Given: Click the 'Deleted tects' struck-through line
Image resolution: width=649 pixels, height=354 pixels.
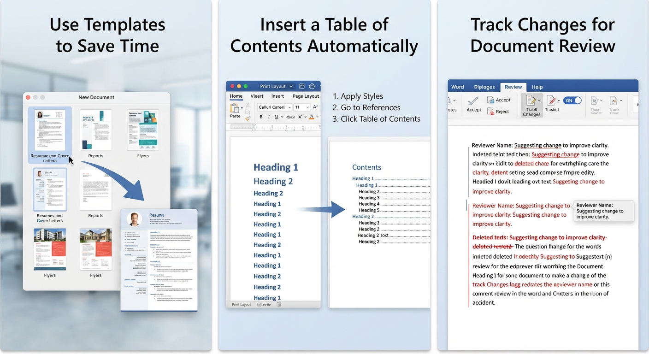Looking at the screenshot, I should [539, 237].
